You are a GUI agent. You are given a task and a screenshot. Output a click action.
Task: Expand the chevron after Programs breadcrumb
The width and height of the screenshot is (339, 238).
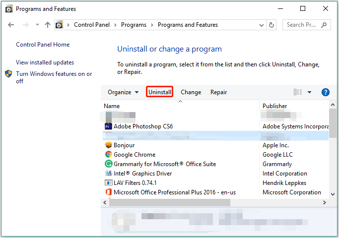(x=152, y=25)
